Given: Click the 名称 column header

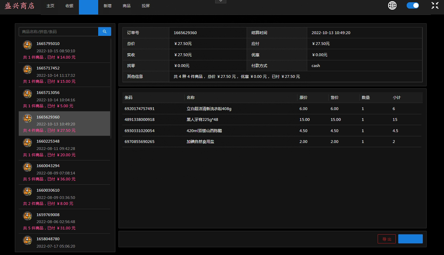Looking at the screenshot, I should point(191,97).
